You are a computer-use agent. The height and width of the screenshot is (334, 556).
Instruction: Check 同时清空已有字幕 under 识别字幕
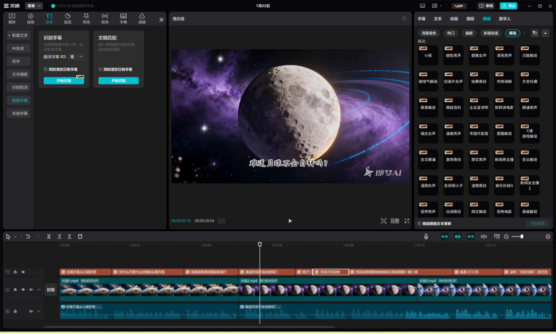click(46, 69)
